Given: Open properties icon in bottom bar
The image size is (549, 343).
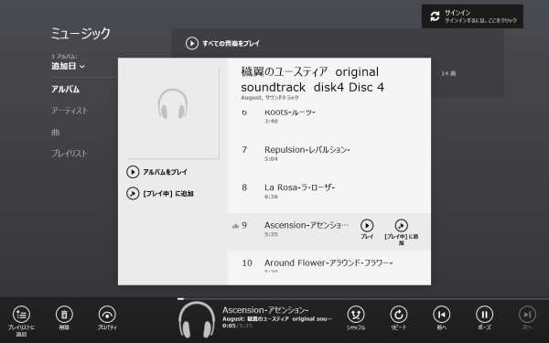Looking at the screenshot, I should [107, 315].
